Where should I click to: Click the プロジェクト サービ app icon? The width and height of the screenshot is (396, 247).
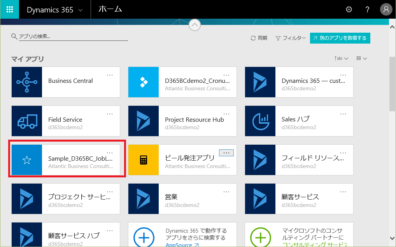27,199
